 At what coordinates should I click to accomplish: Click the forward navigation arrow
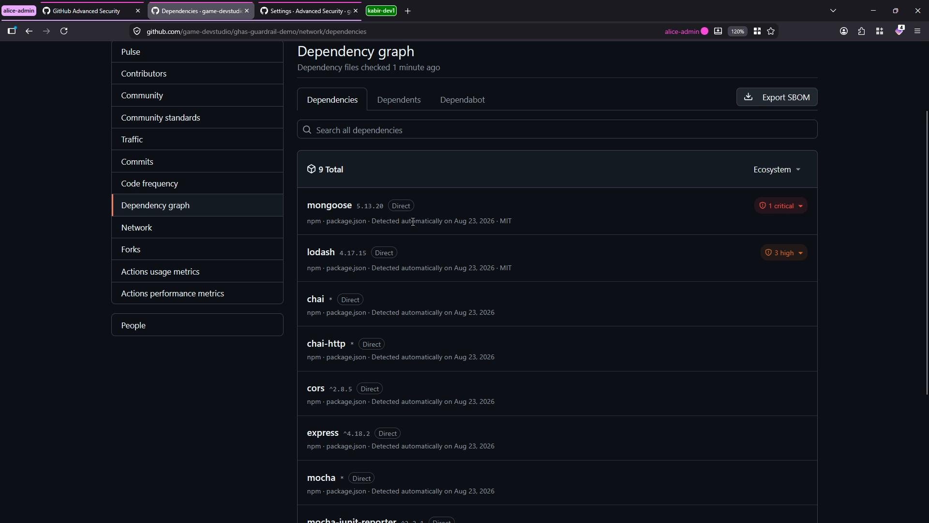pos(46,31)
